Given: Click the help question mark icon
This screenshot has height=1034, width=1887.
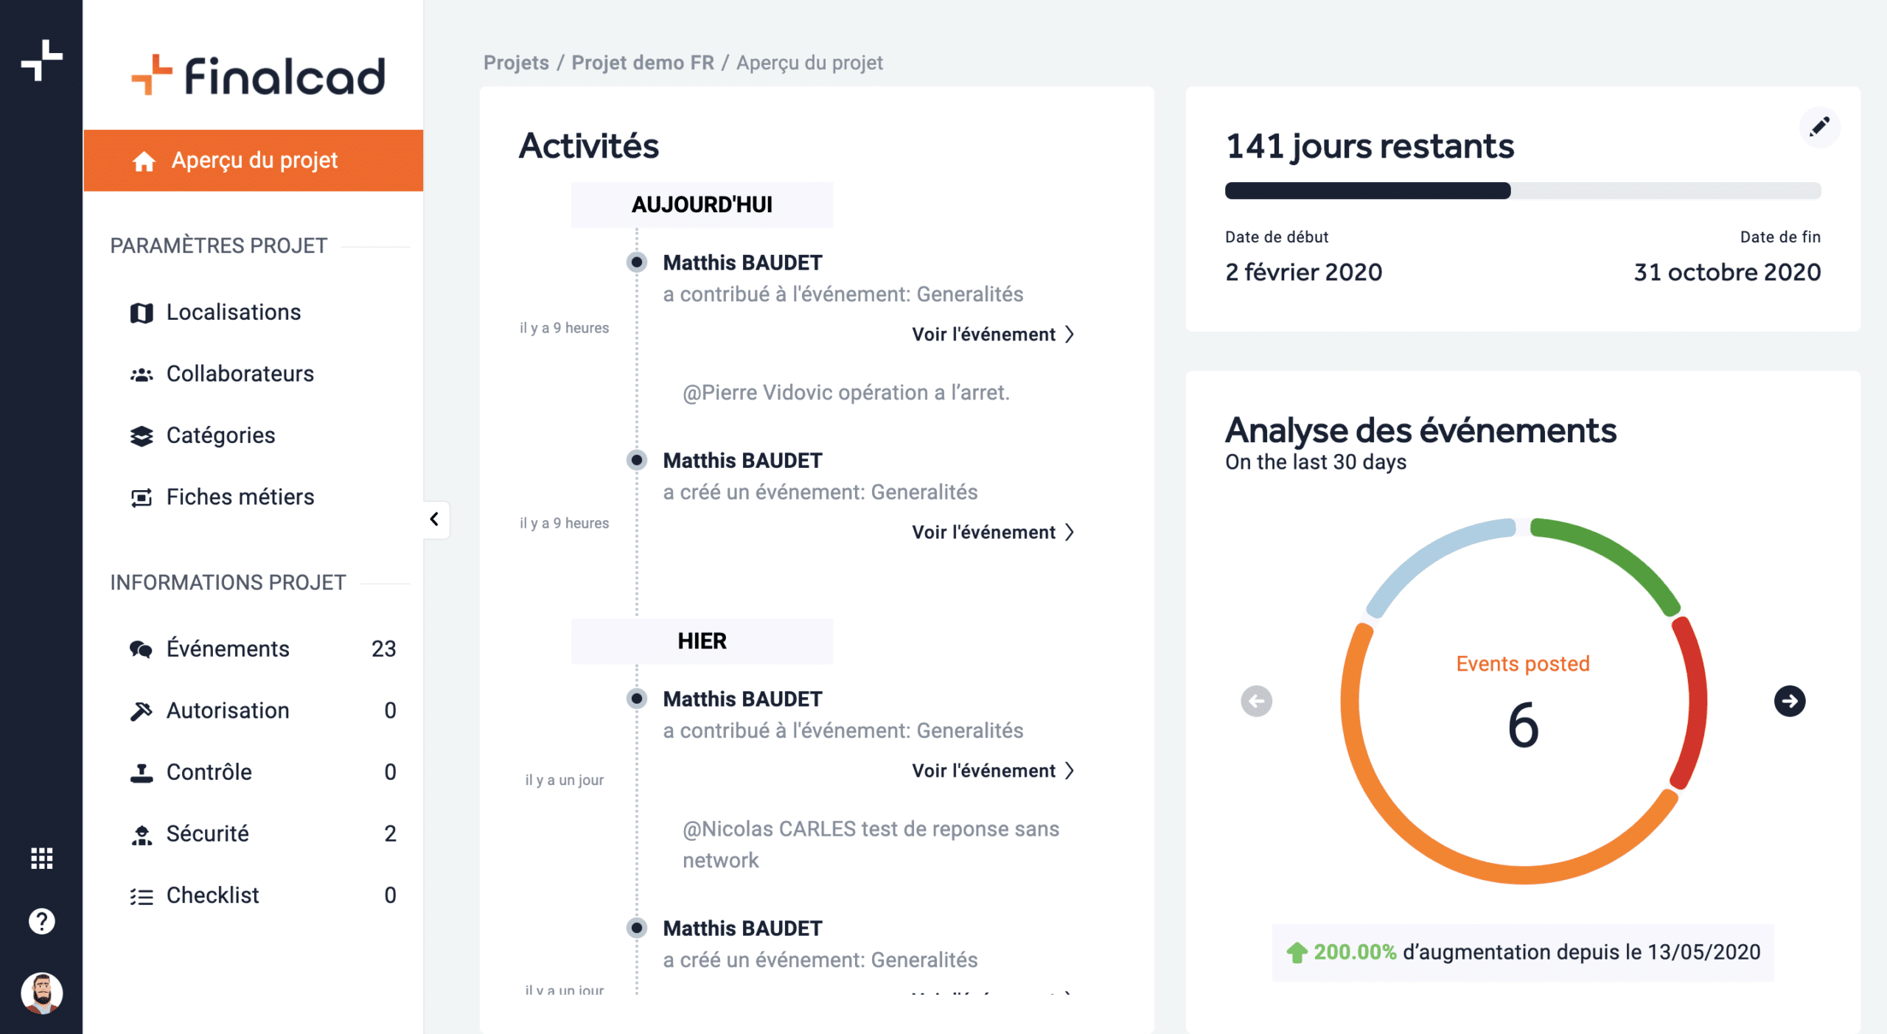Looking at the screenshot, I should click(42, 921).
